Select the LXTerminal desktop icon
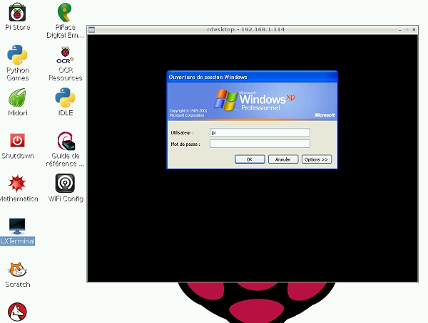Screen dimensions: 428x323 coord(17,226)
